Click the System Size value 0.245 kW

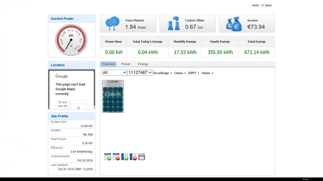click(87, 126)
